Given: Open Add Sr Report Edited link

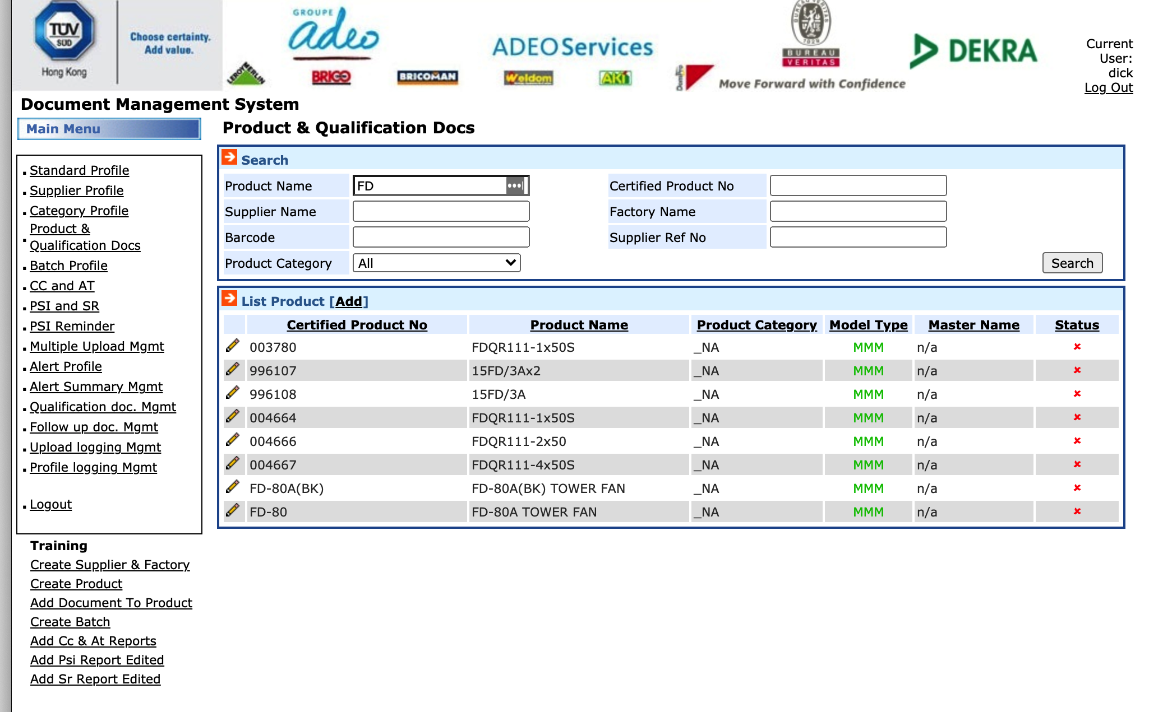Looking at the screenshot, I should pyautogui.click(x=95, y=679).
